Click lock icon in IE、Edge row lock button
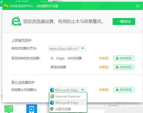 point(117,58)
